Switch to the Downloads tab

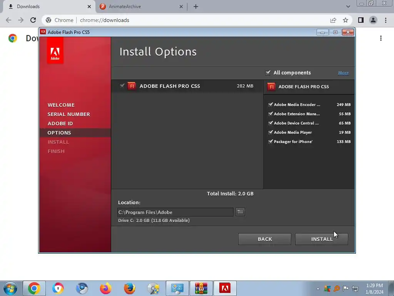49,7
